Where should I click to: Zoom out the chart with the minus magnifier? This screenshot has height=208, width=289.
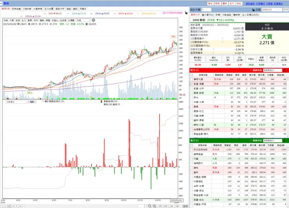150,206
